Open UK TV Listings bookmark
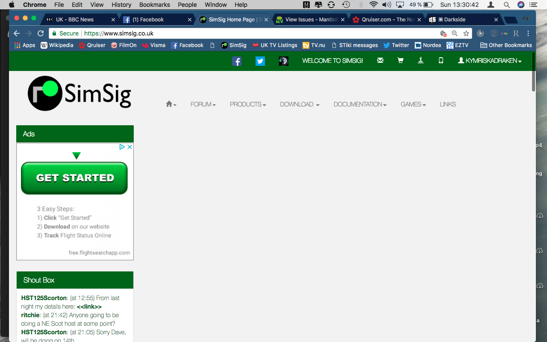The height and width of the screenshot is (342, 547). click(x=274, y=45)
